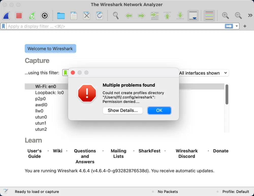Click Ready to load or capture status
Viewport: 254px width, 196px height.
coord(37,192)
